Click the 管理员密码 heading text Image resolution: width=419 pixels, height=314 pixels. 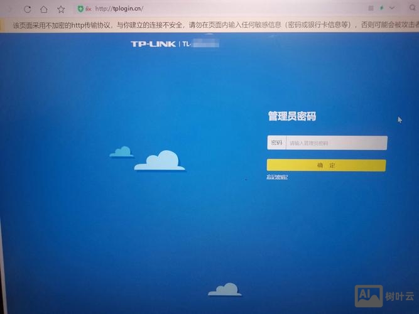[292, 116]
